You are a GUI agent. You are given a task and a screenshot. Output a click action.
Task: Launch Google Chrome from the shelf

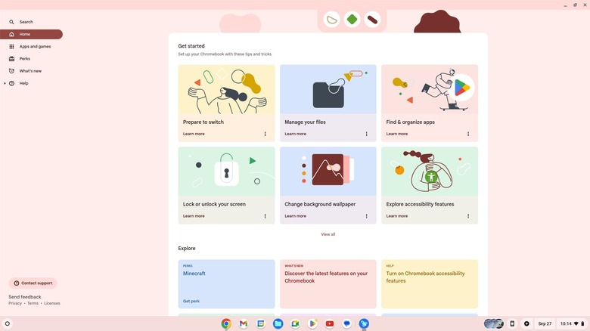pyautogui.click(x=226, y=323)
